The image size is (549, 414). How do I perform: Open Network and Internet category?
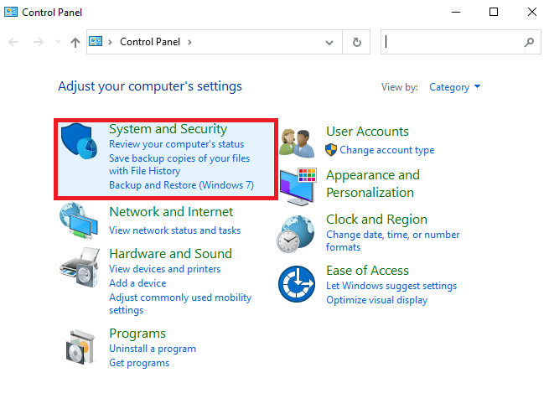[x=171, y=212]
